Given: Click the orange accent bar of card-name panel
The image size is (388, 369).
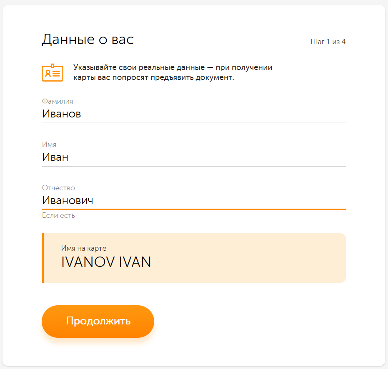Looking at the screenshot, I should click(43, 258).
